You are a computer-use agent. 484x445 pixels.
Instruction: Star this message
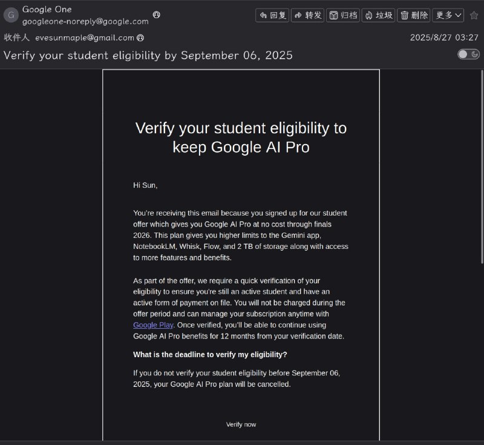pos(474,15)
